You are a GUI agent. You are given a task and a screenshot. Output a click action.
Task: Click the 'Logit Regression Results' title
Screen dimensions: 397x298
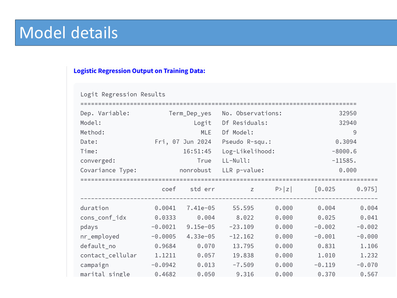123,94
